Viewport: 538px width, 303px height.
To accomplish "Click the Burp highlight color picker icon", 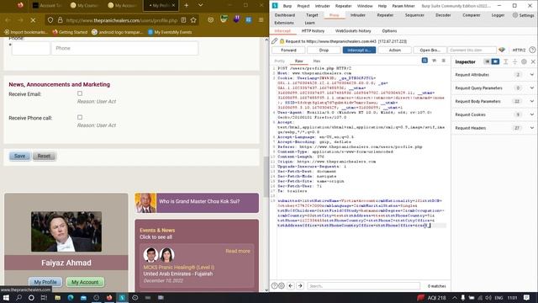I will point(502,50).
